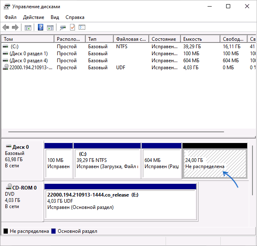Click the Back arrow toolbar icon
Screen dimensions: 257x246
(x=6, y=28)
